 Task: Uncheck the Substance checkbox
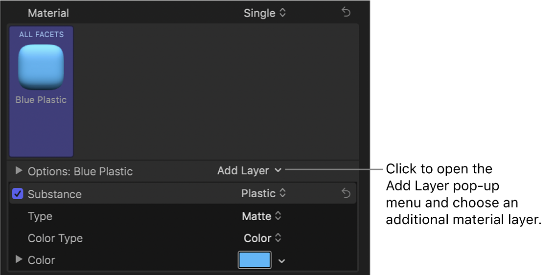(x=18, y=194)
